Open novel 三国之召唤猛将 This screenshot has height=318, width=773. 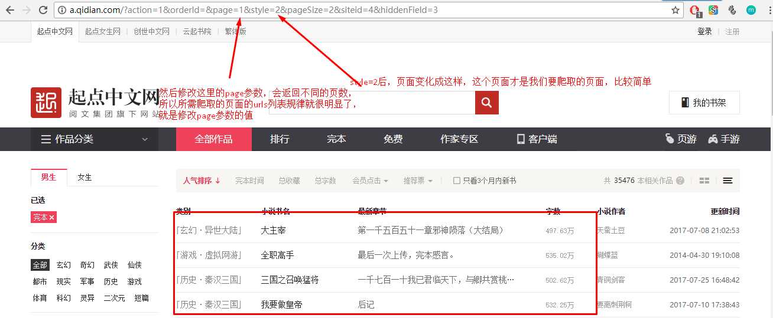(290, 280)
